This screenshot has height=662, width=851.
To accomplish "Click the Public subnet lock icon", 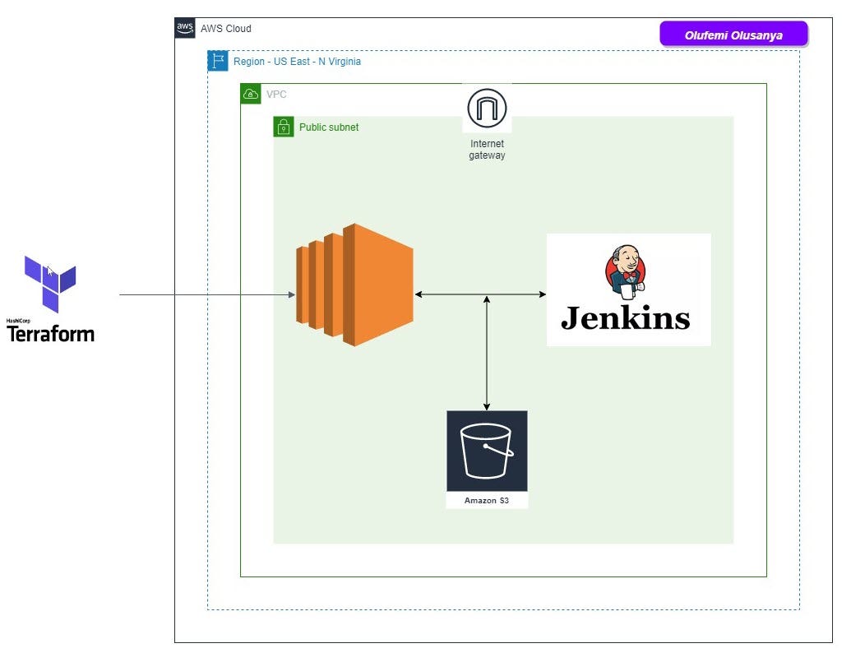I will click(x=283, y=127).
